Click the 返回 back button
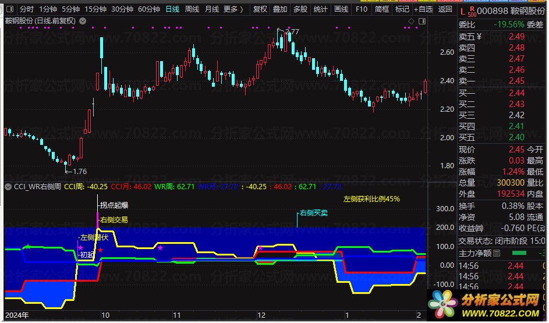549x323 pixels. click(x=445, y=9)
